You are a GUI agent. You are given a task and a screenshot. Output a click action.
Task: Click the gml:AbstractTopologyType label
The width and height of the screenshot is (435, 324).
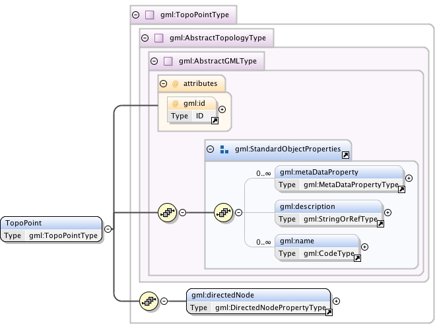[218, 38]
